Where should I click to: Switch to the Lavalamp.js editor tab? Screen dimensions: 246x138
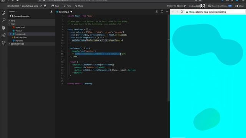click(64, 12)
